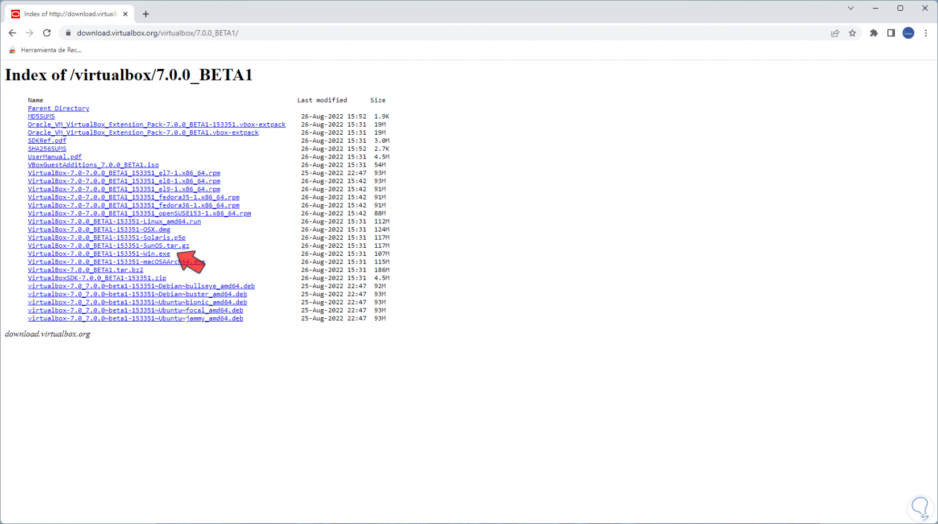Select the 112M size of Linux_amd64.run

[x=381, y=222]
